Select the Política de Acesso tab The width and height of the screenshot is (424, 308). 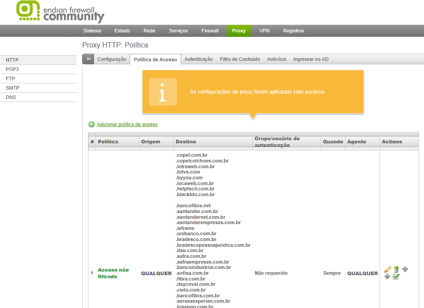(x=155, y=59)
